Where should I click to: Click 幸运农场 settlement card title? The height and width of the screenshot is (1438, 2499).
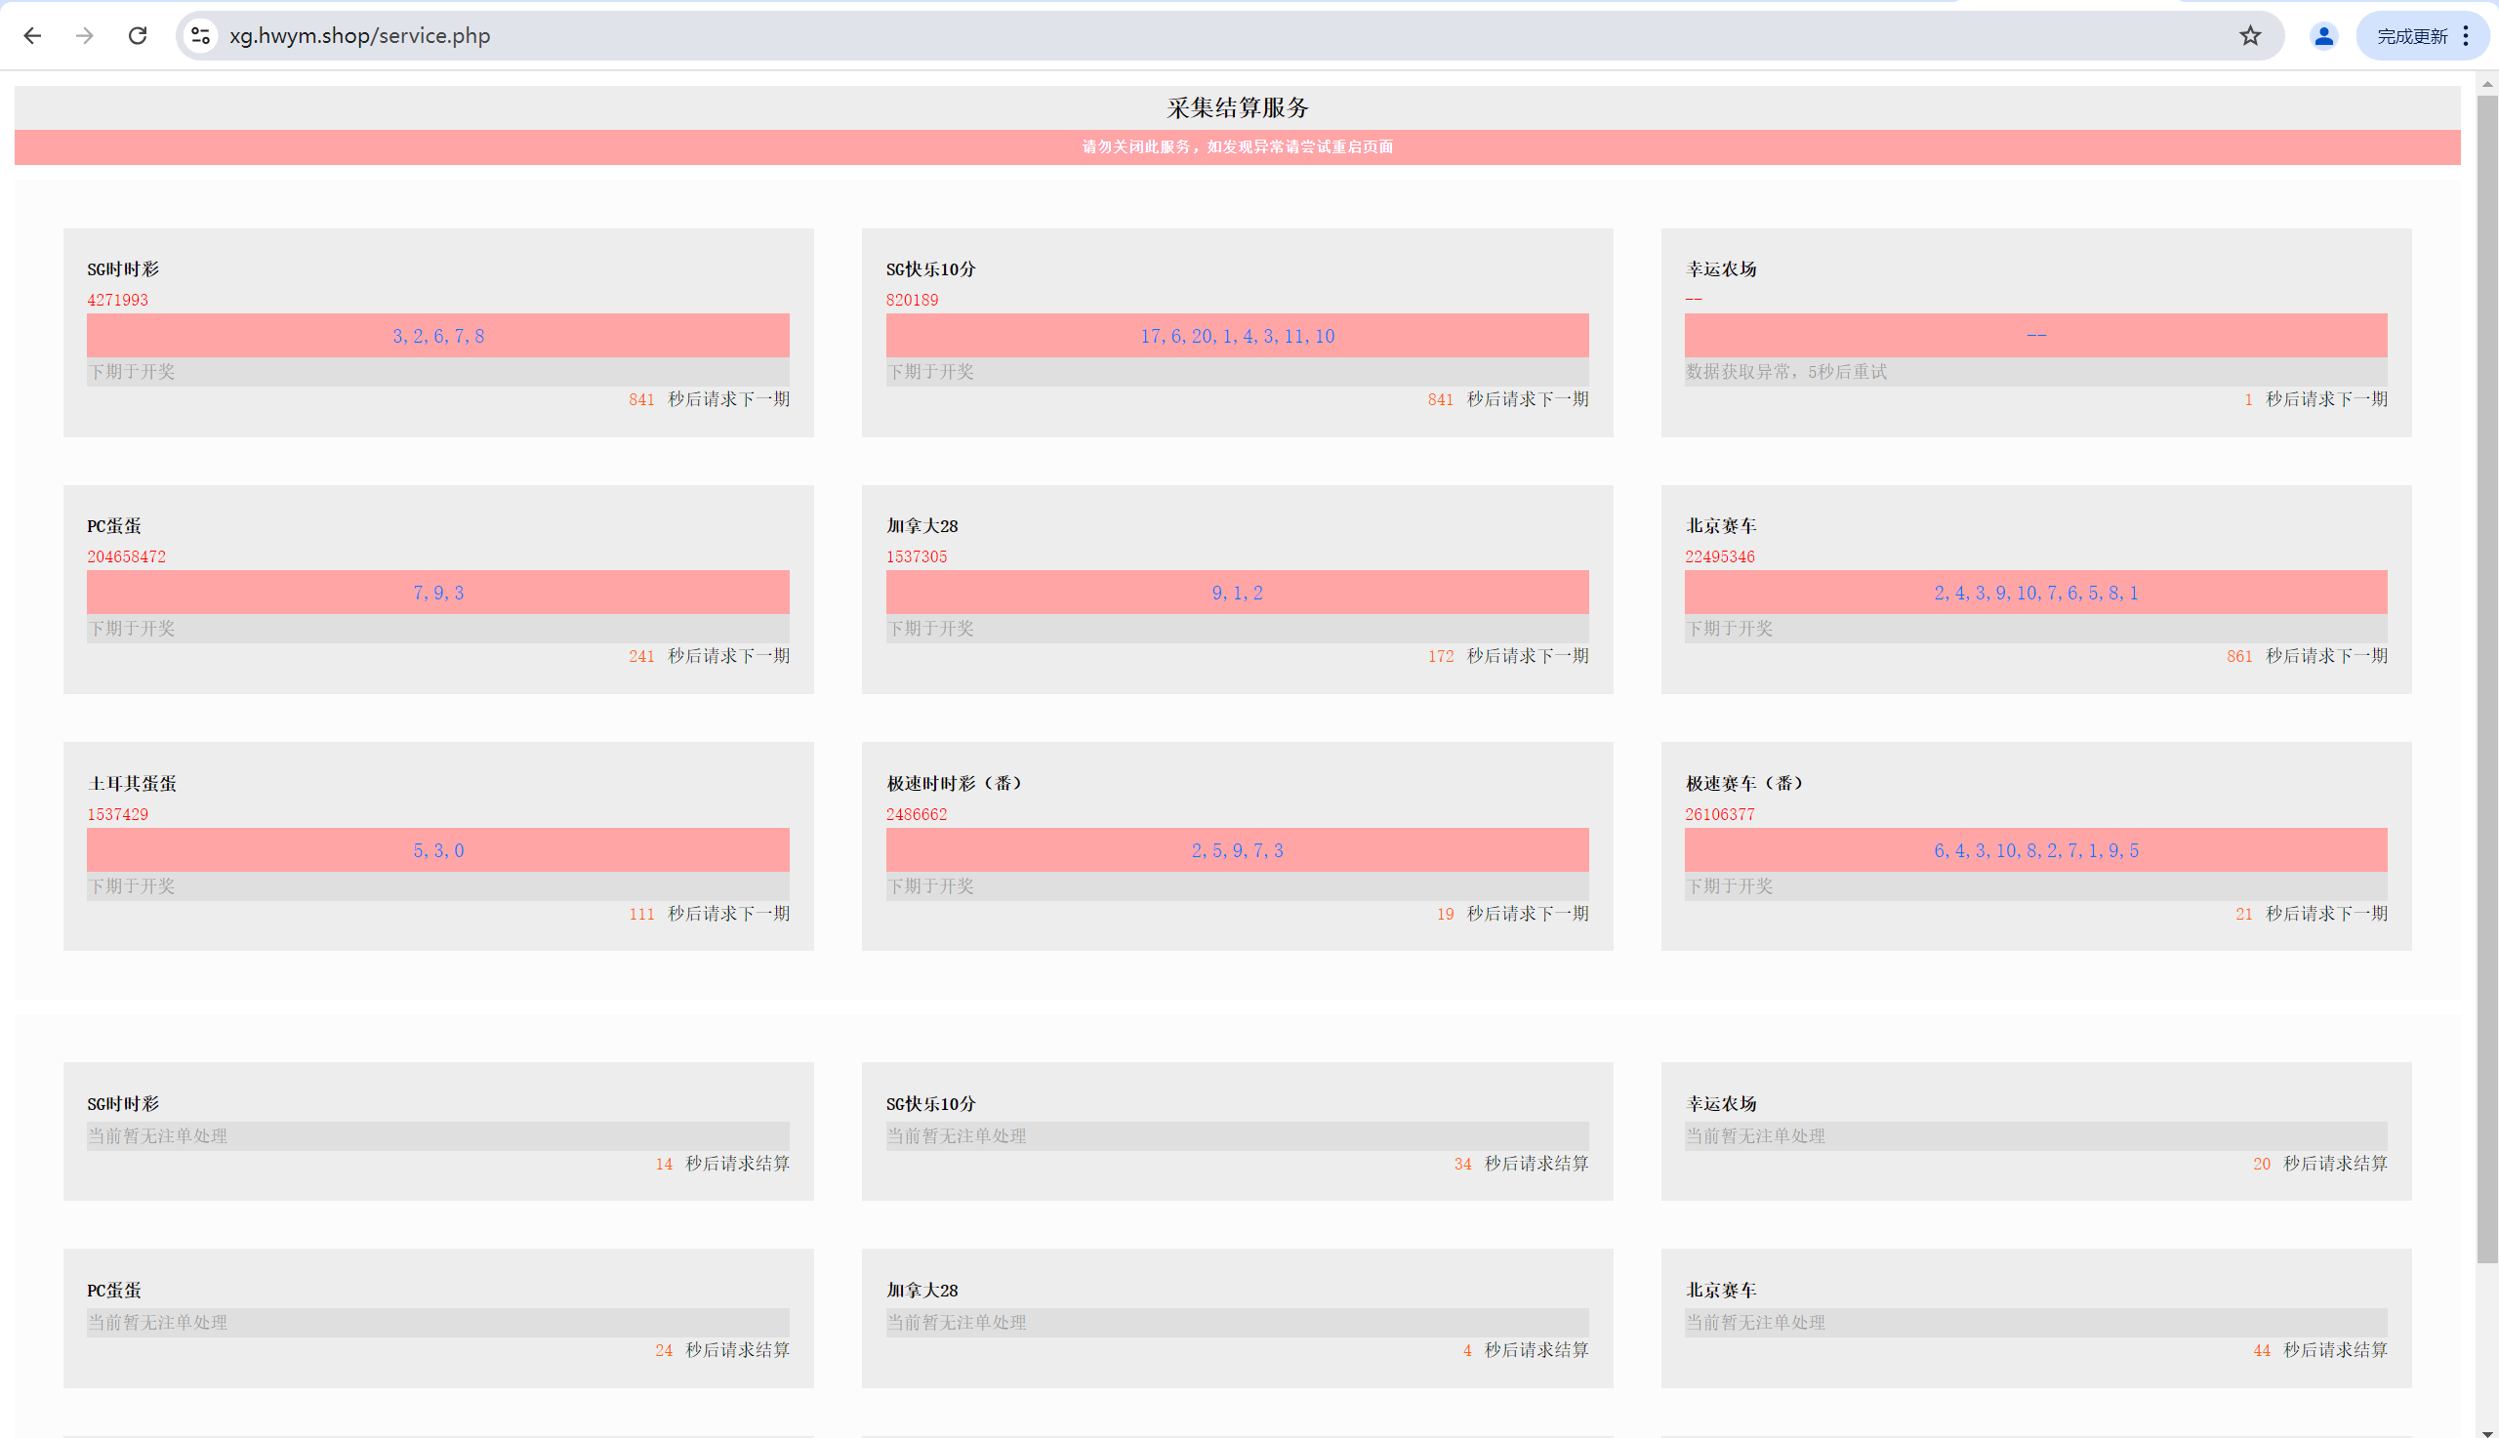[1721, 1104]
